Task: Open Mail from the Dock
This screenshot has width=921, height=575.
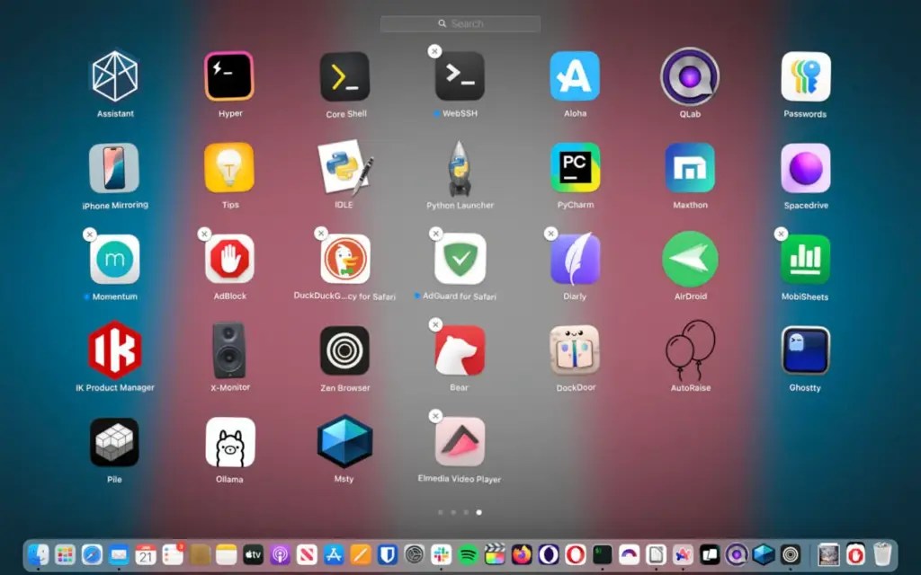Action: pyautogui.click(x=119, y=554)
